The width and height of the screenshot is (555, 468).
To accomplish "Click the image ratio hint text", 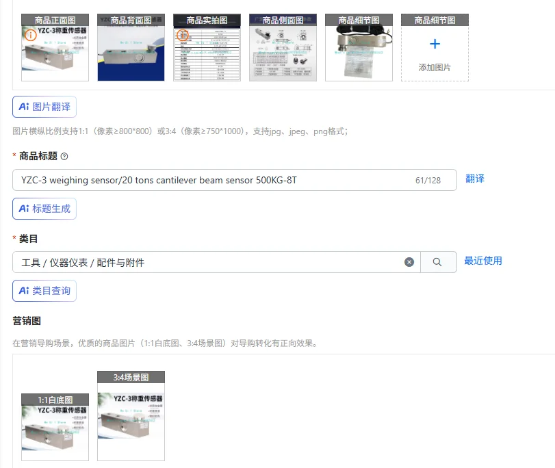I will coord(180,131).
